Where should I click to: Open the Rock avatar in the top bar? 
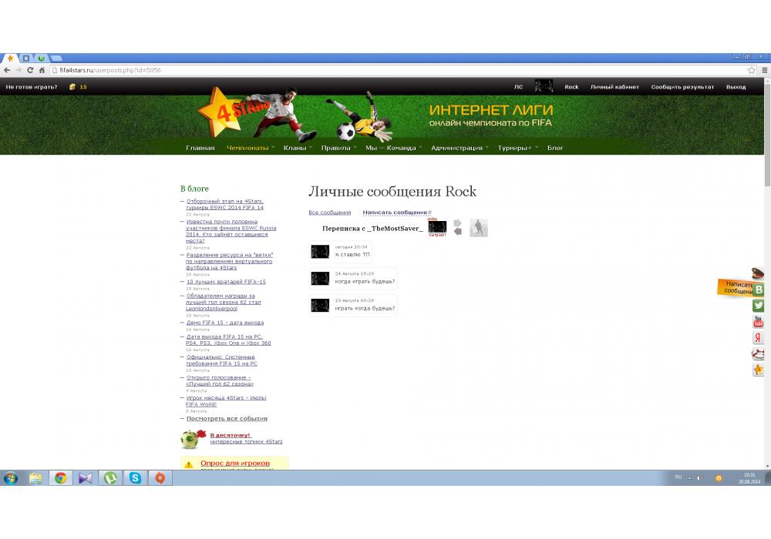coord(544,86)
